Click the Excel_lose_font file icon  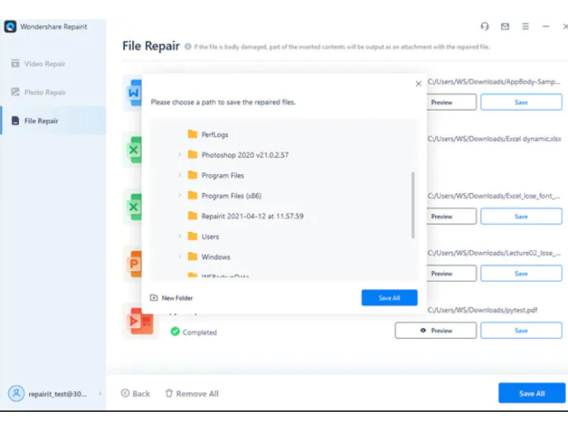(x=133, y=207)
